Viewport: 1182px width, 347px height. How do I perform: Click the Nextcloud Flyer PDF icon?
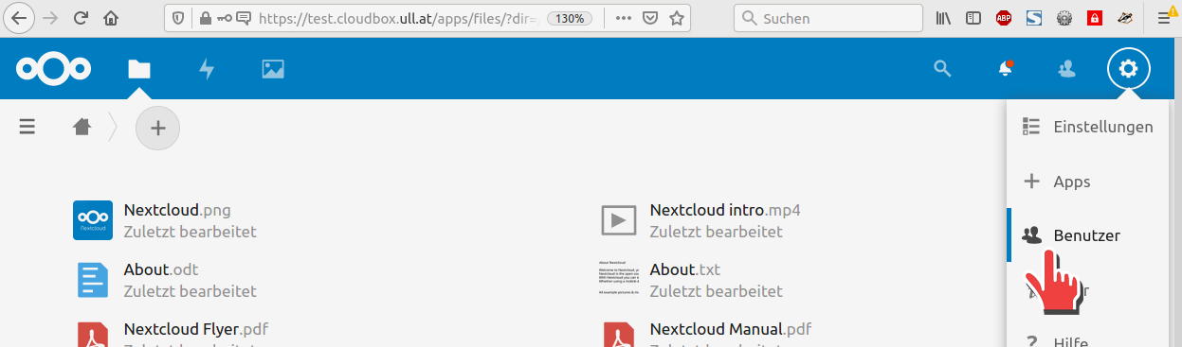93,334
